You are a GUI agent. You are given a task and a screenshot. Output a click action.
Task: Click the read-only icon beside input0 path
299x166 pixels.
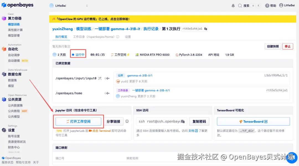point(100,78)
